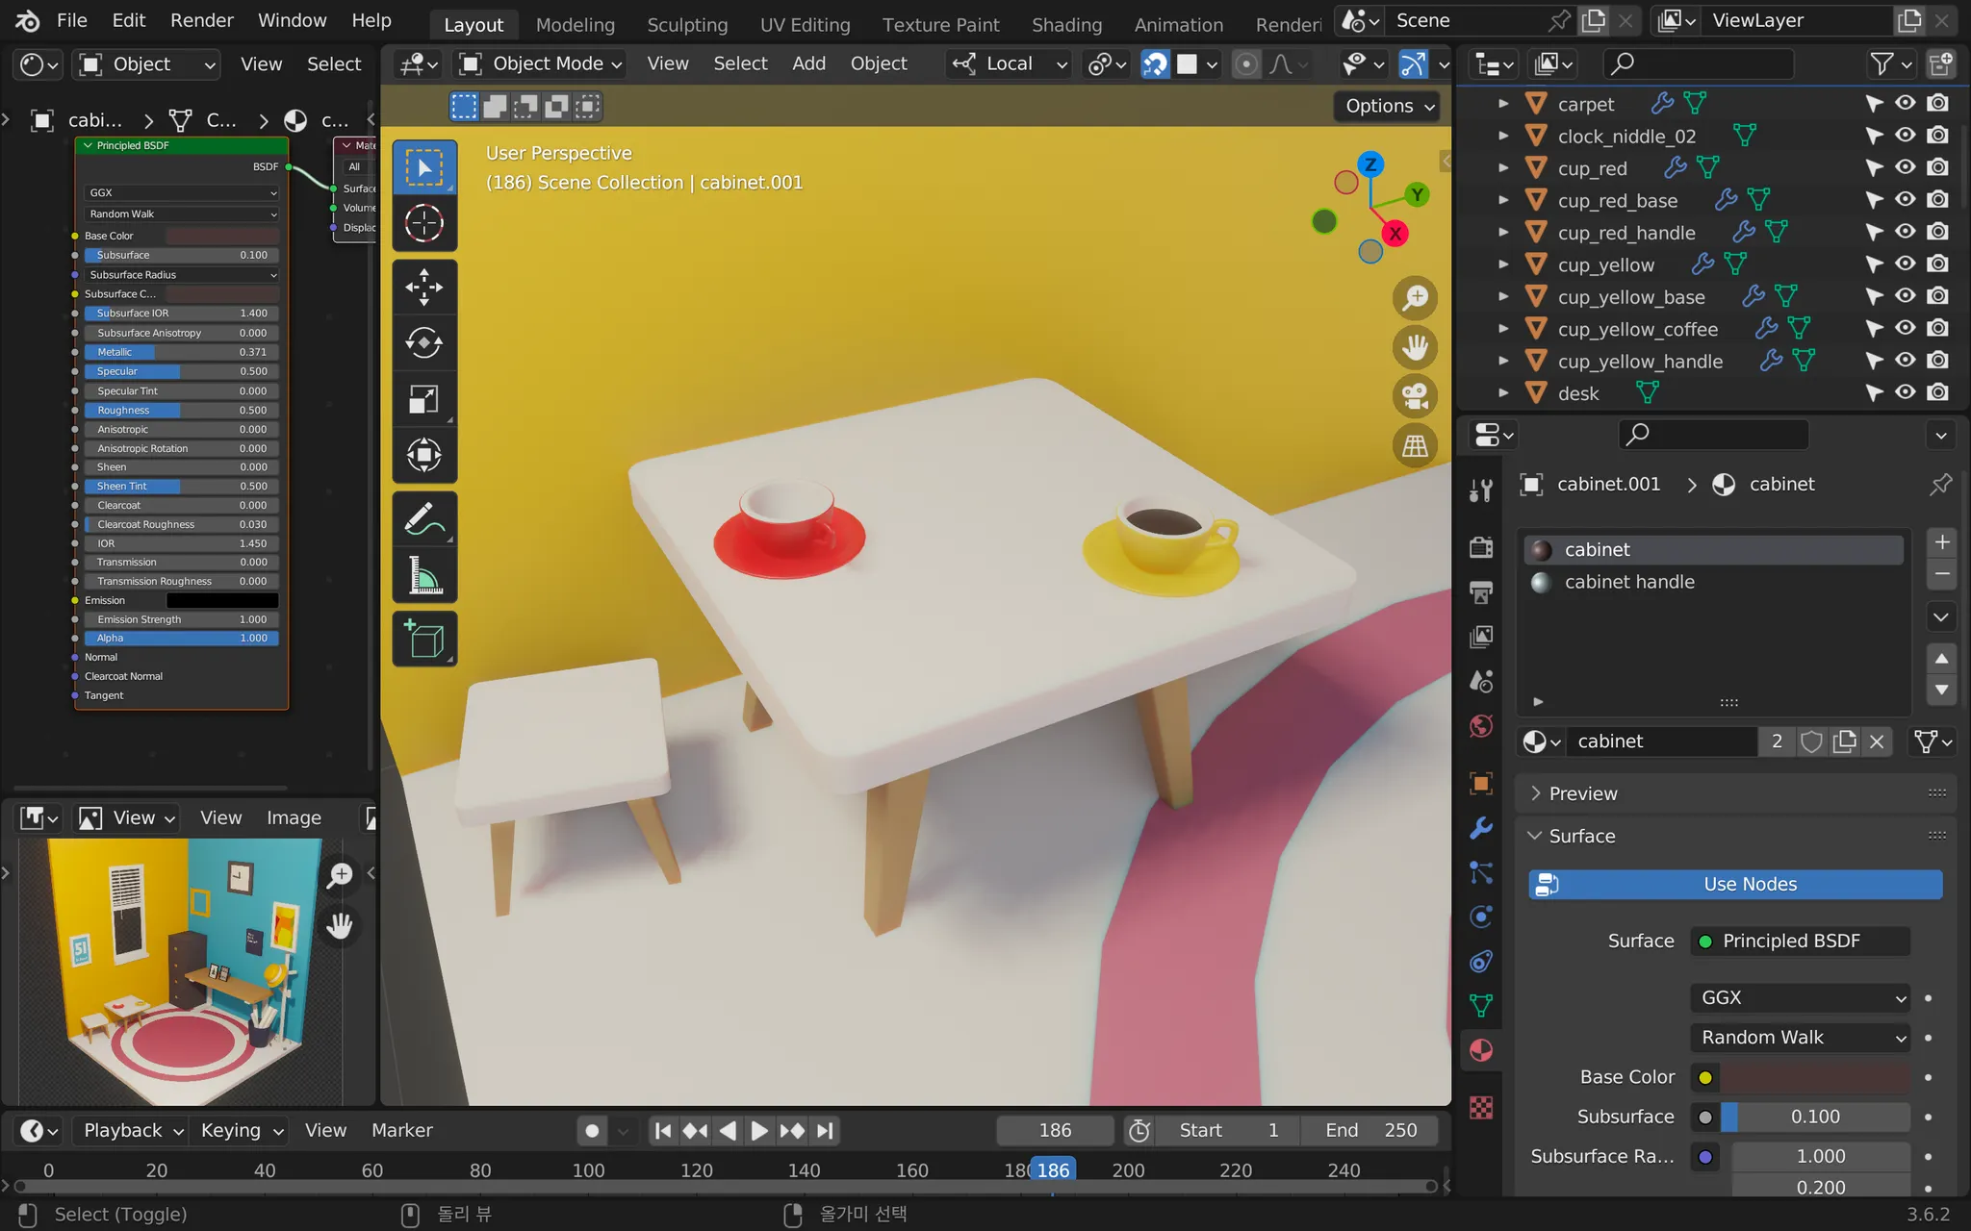The image size is (1971, 1231).
Task: Toggle camera view with camera icon
Action: pos(1415,396)
